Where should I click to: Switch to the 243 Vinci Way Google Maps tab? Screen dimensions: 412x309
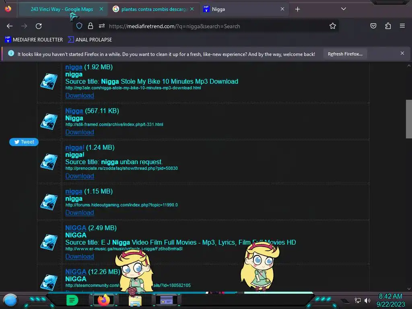[x=62, y=9]
